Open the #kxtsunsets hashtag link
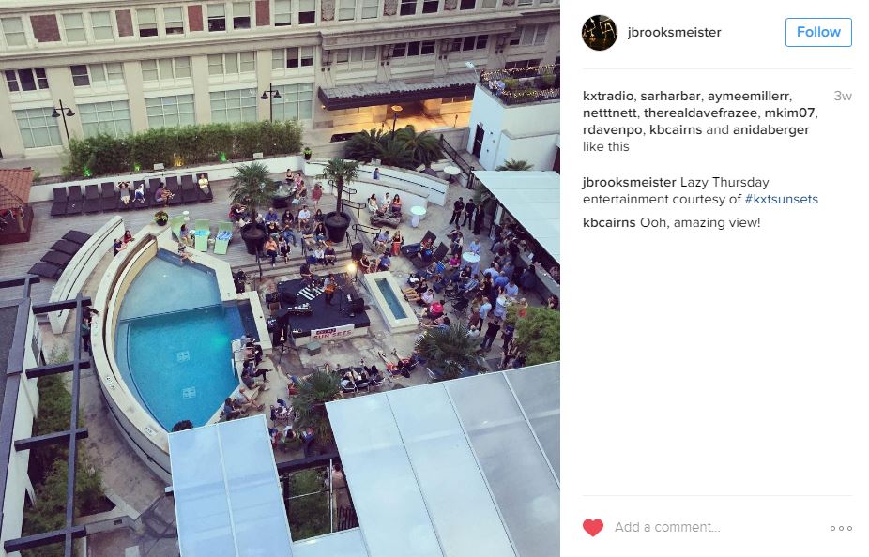The image size is (869, 557). [x=781, y=199]
